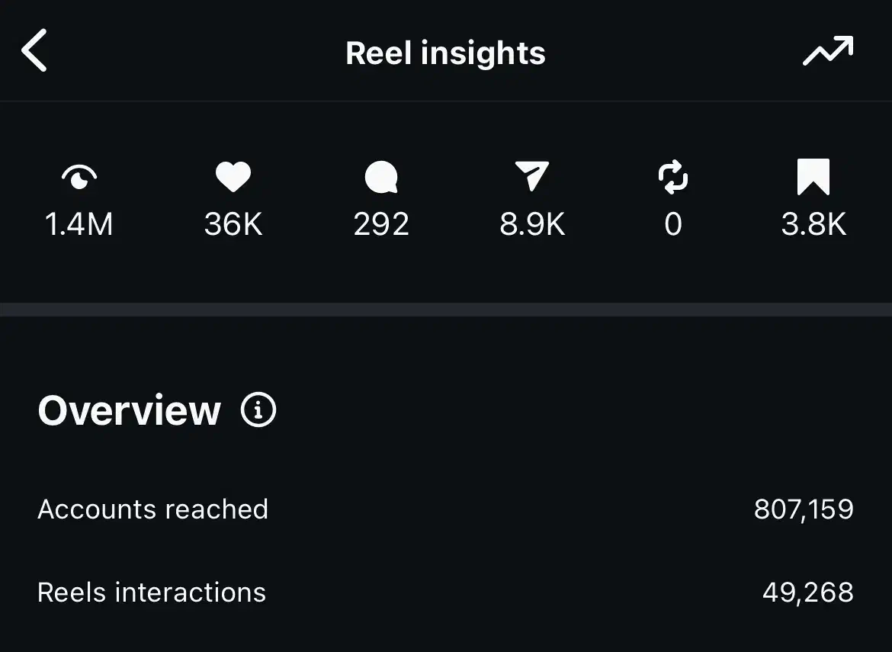Screen dimensions: 892x652
Task: Select the 36K likes count
Action: point(233,225)
